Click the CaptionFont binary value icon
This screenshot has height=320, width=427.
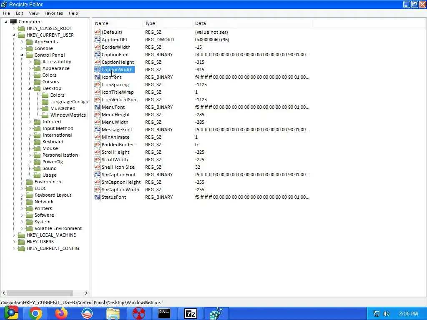point(98,55)
